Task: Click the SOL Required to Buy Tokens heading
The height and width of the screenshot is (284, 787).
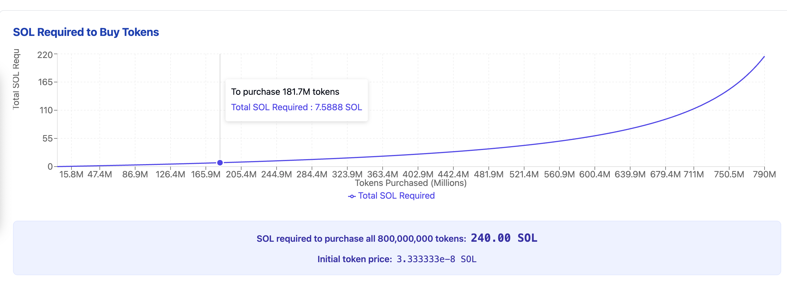Action: click(x=86, y=32)
